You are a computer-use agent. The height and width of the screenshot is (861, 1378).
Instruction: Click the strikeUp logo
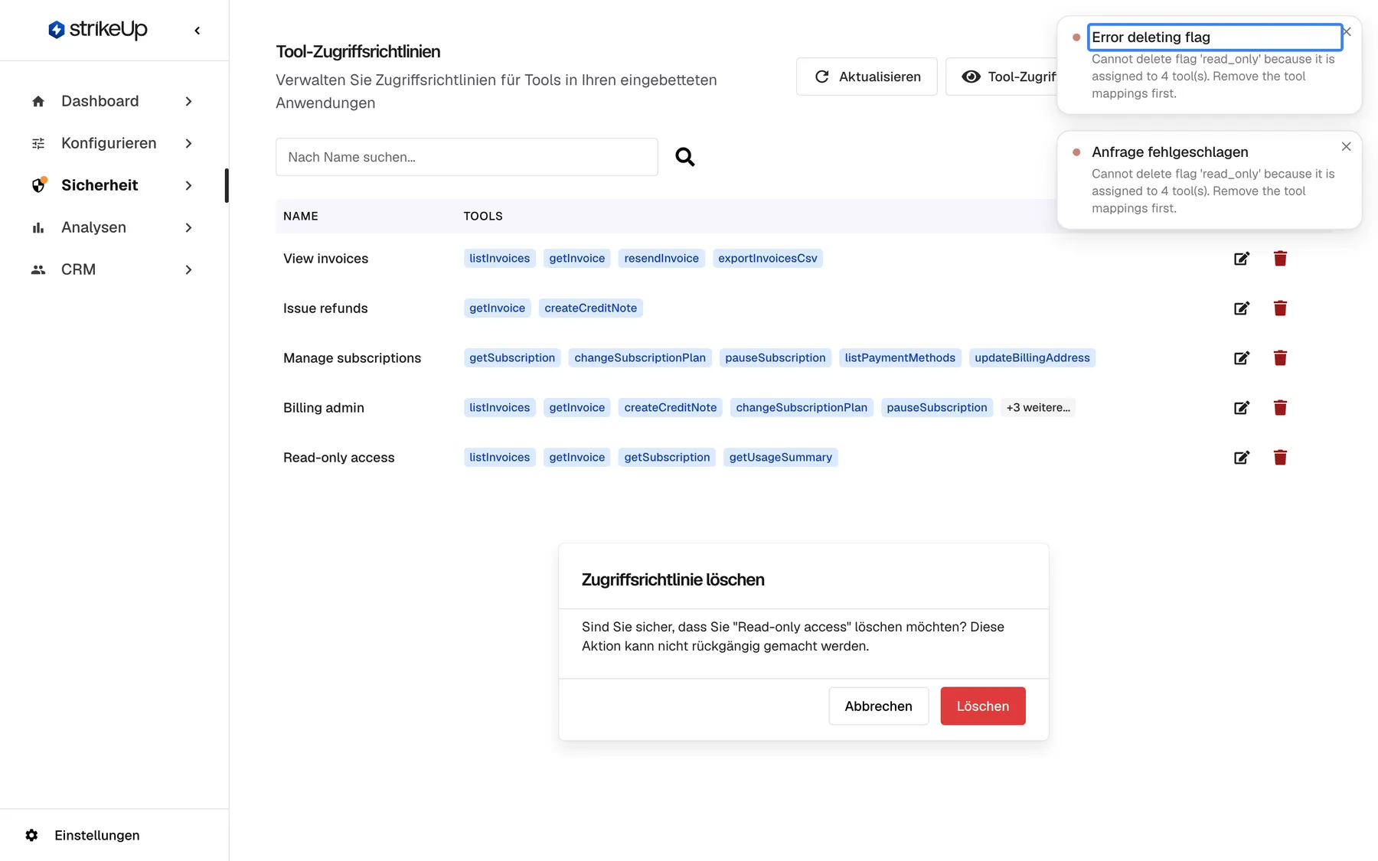pyautogui.click(x=97, y=30)
